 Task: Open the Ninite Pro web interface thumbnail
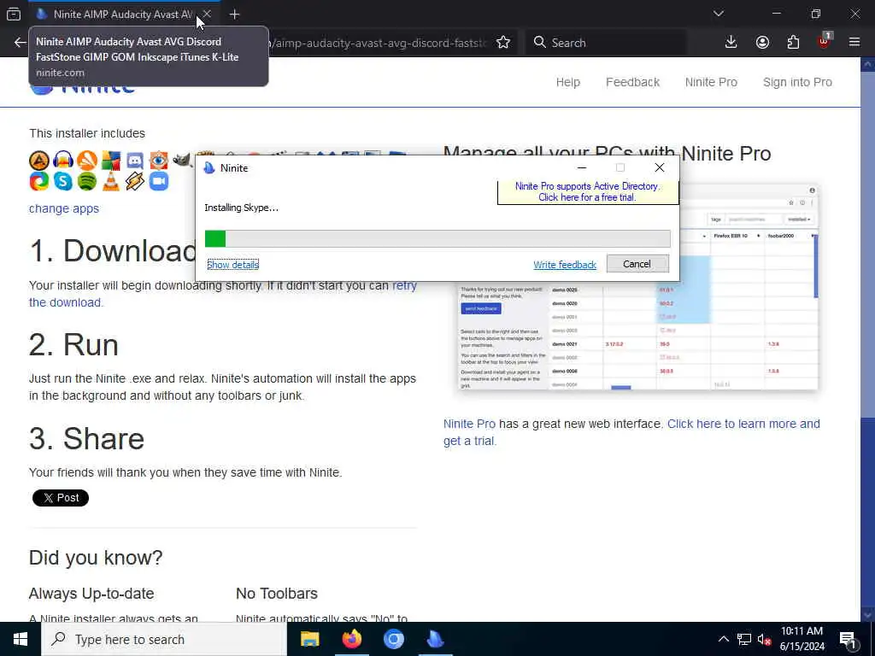(637, 286)
